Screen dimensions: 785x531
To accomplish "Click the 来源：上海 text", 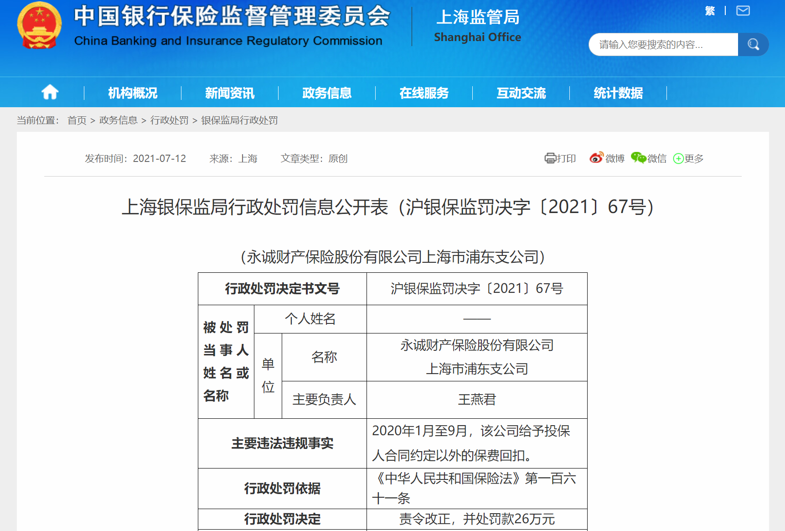I will 233,158.
